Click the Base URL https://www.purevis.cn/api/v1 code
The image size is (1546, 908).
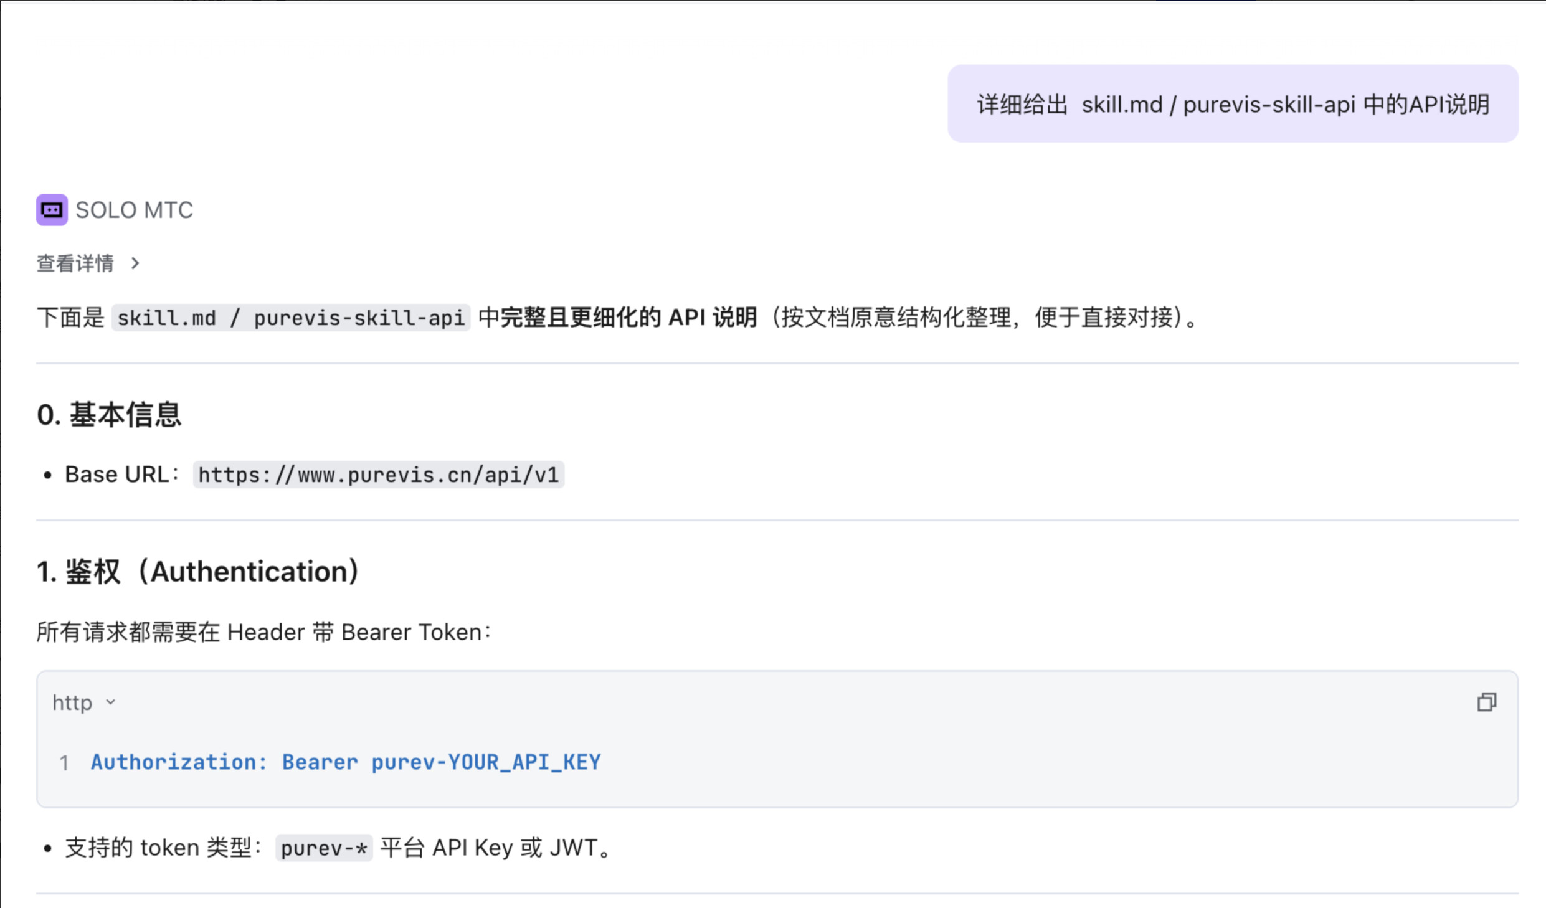pos(378,475)
